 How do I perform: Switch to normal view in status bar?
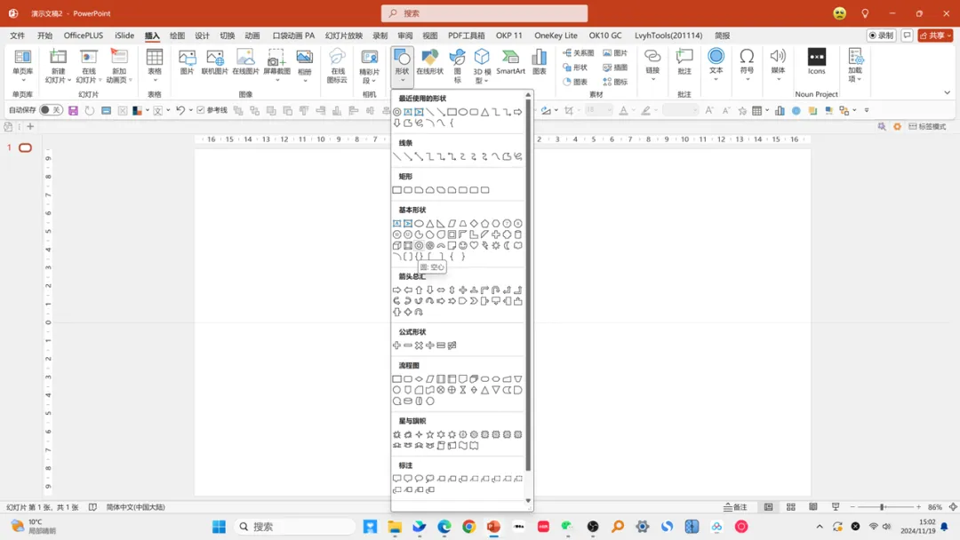point(768,507)
